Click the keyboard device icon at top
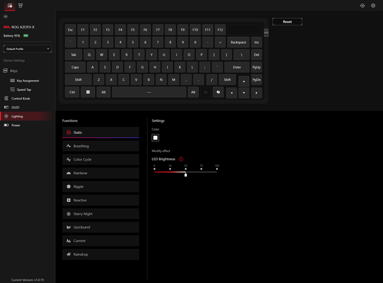Screen dimensions: 383x283 [x=10, y=5]
